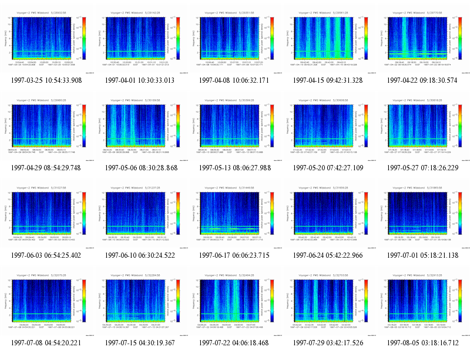The width and height of the screenshot is (470, 350).
Task: Click the caption text 1997-05-06 08:30:28.868
Action: tap(141, 168)
